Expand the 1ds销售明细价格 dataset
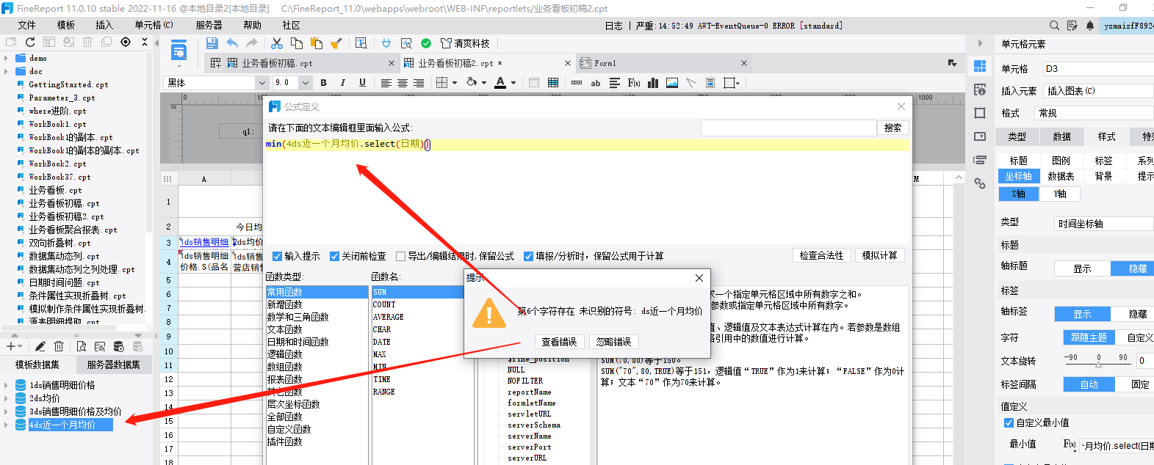The height and width of the screenshot is (465, 1154). (7, 385)
